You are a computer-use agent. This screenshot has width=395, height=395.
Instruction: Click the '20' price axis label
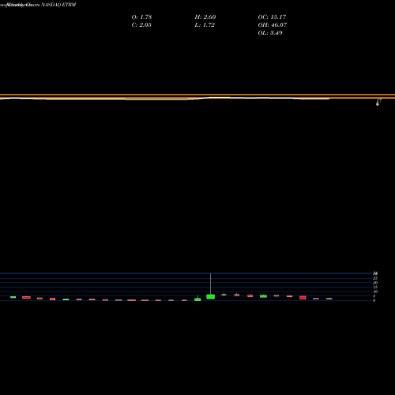point(375,283)
